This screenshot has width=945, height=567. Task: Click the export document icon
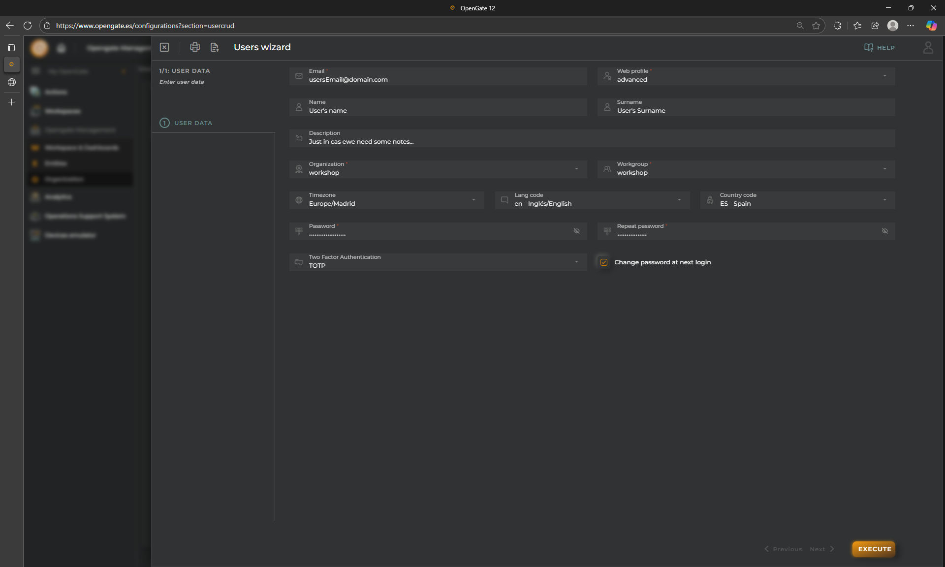click(x=215, y=47)
